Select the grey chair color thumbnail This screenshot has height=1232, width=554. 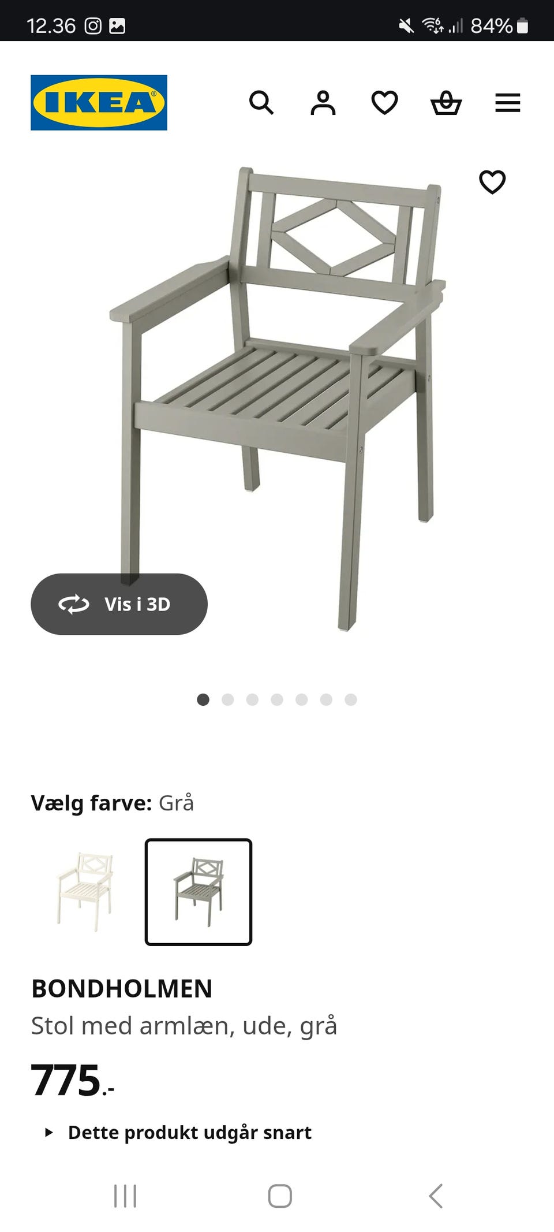199,892
